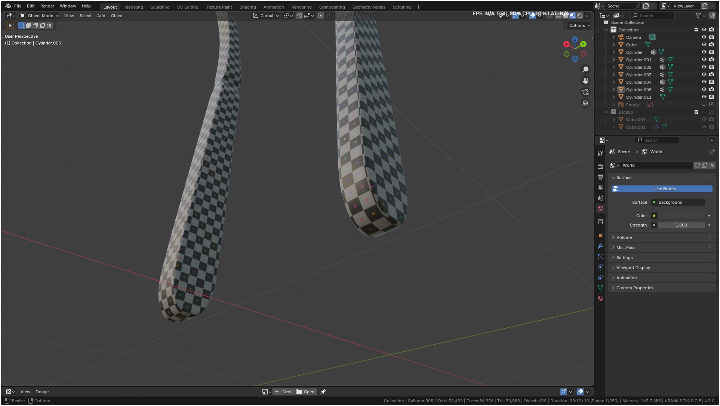
Task: Switch to the Sculpting workspace tab
Action: [x=160, y=7]
